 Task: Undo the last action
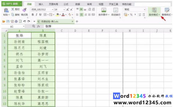25,21
